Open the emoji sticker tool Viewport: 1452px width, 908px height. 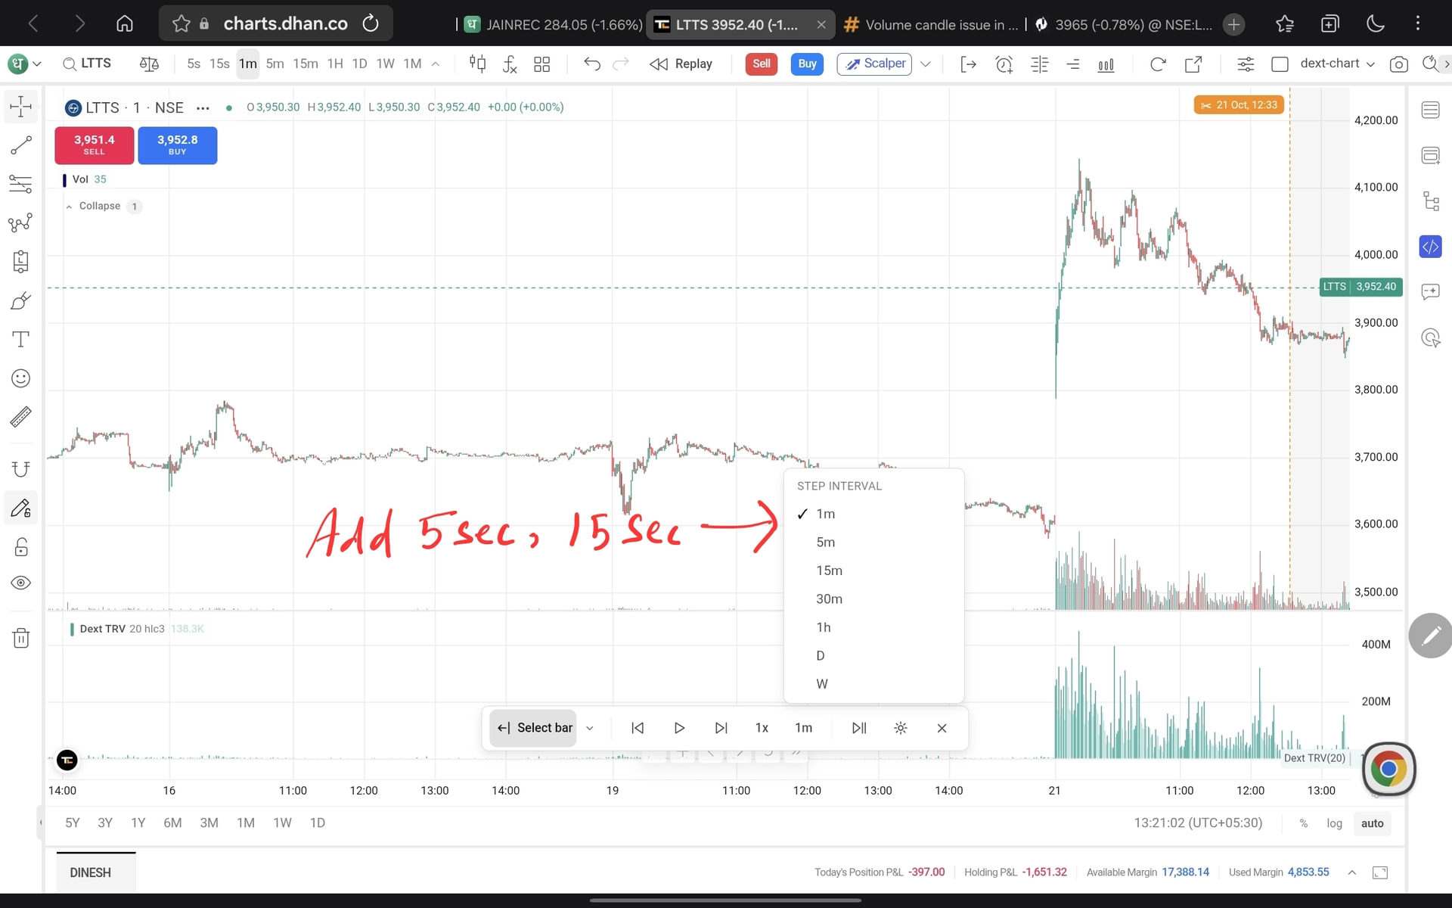pyautogui.click(x=21, y=378)
